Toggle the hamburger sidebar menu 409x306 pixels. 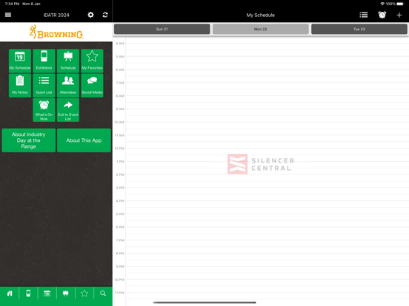[8, 15]
